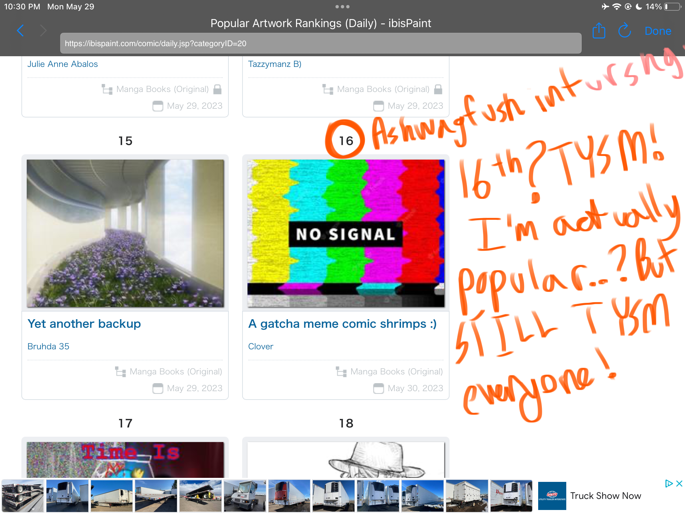Tap the Utility Trailer ad logo

click(x=552, y=496)
